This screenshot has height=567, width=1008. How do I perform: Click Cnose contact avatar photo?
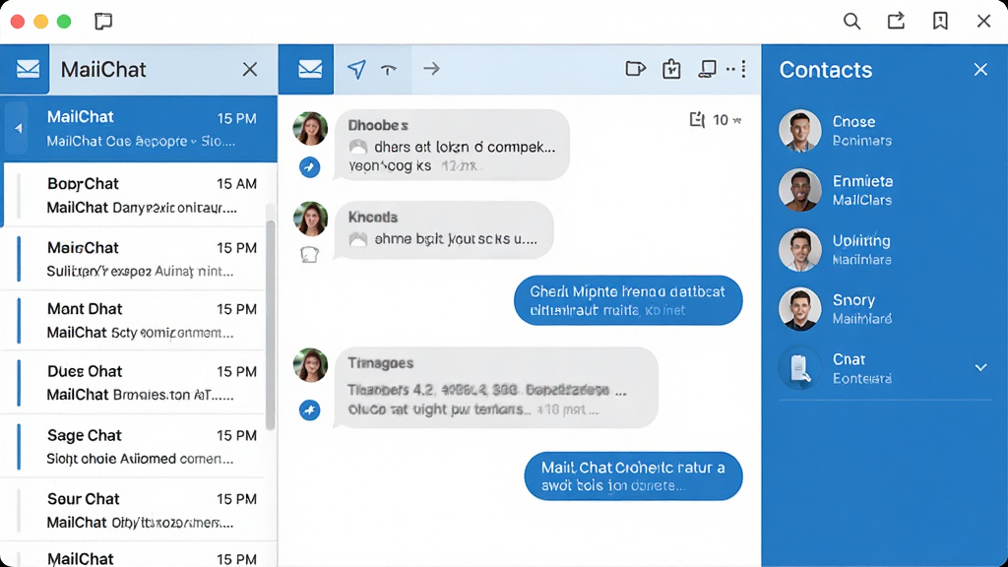799,131
